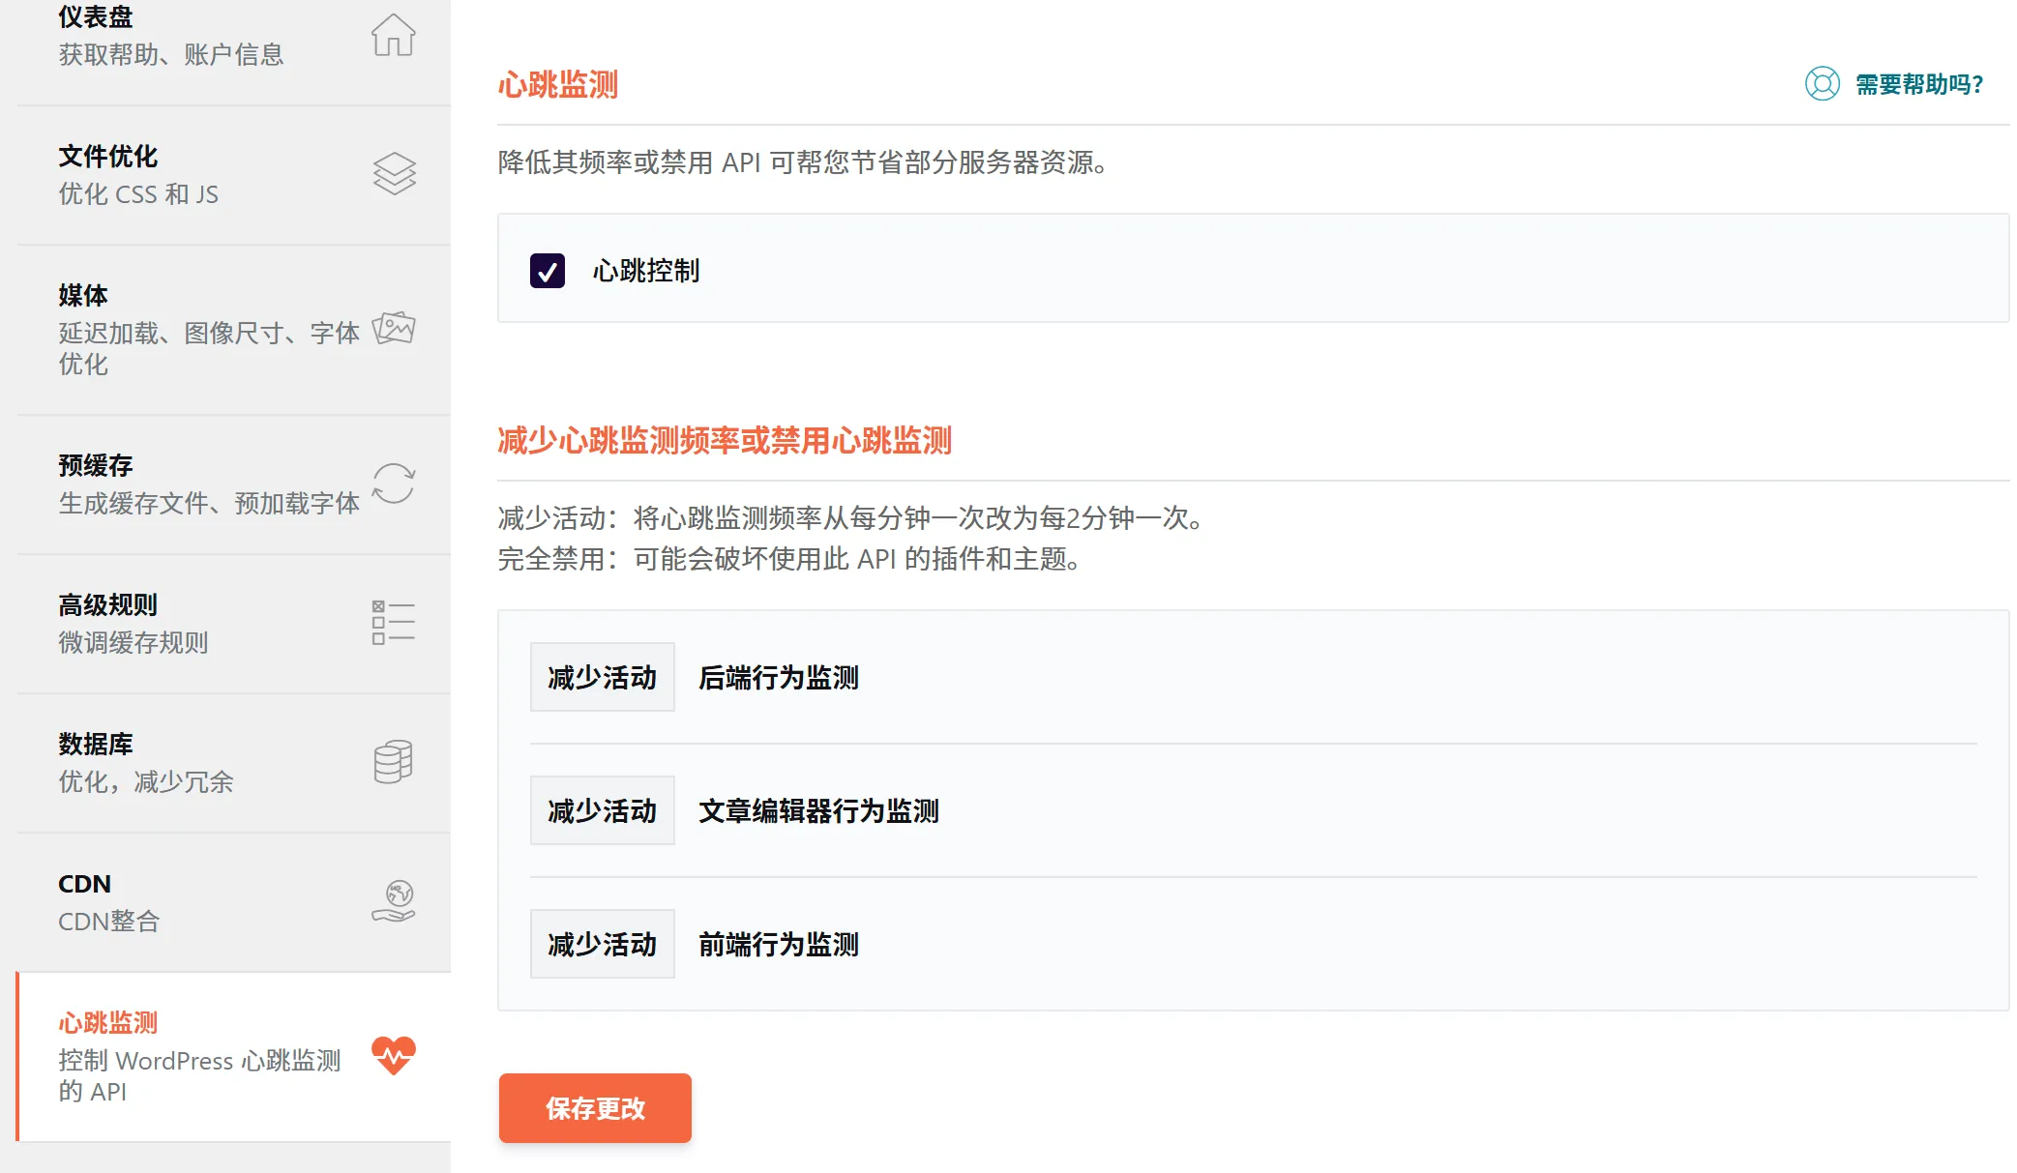Viewport: 2017px width, 1173px height.
Task: Click the 仪表盘 home icon
Action: [393, 37]
